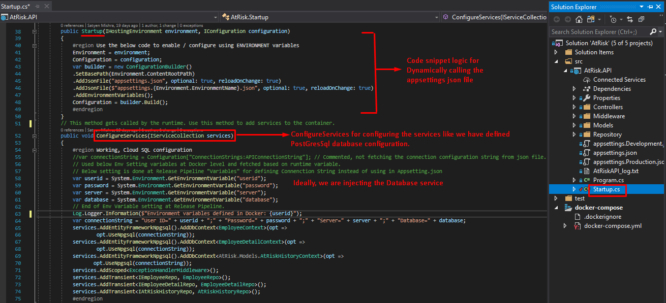Click the Solution Explorer auto-hide pin
Image resolution: width=666 pixels, height=303 pixels.
pos(651,7)
